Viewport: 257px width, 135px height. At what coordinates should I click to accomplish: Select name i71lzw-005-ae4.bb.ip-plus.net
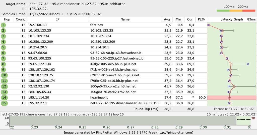click(x=113, y=69)
